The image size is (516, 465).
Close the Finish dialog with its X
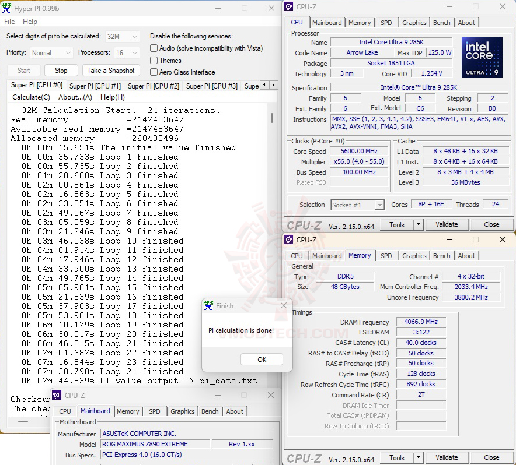[284, 305]
